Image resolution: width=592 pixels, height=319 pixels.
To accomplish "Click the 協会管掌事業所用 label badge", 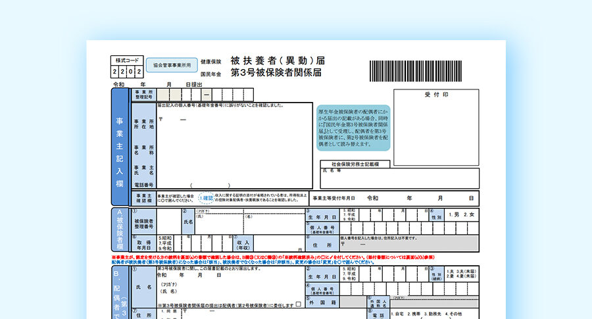I will coord(172,65).
